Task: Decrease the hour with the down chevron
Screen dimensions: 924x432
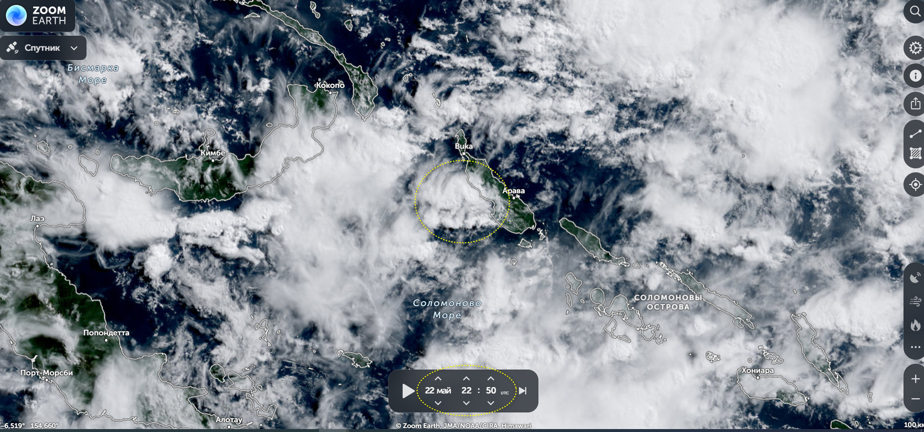Action: [x=466, y=403]
